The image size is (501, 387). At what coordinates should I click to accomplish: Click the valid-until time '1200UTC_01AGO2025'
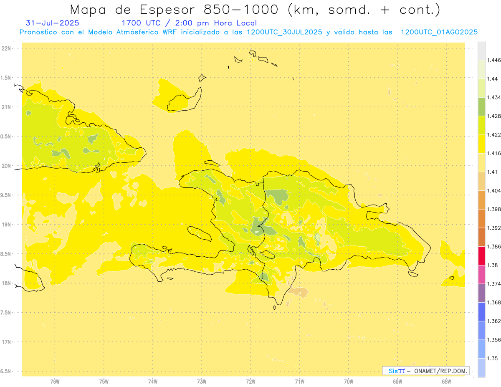click(439, 32)
